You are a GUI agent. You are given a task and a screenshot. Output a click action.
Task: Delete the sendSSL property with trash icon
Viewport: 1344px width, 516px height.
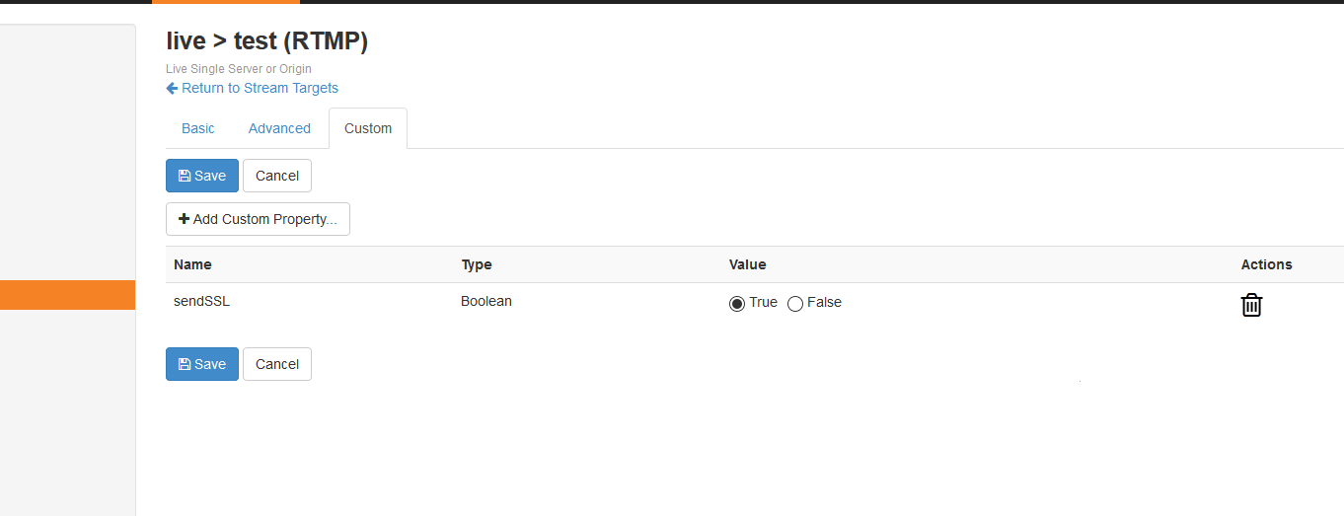click(x=1251, y=305)
